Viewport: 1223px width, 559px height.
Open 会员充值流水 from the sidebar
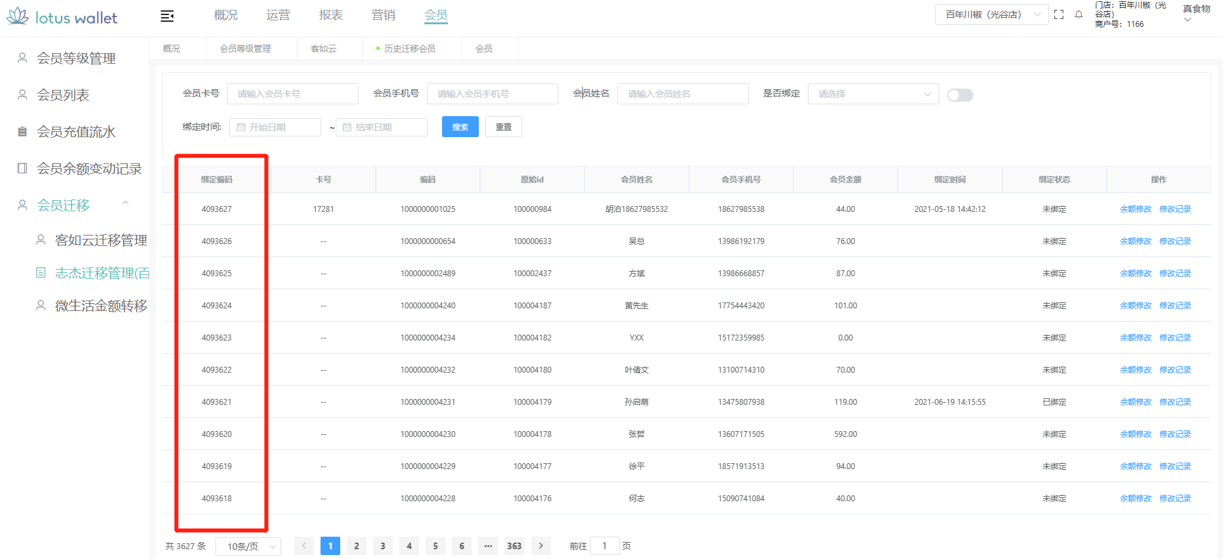pyautogui.click(x=76, y=132)
